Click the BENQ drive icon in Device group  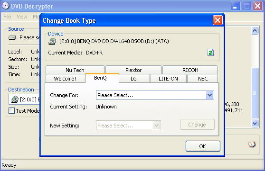[x=52, y=42]
